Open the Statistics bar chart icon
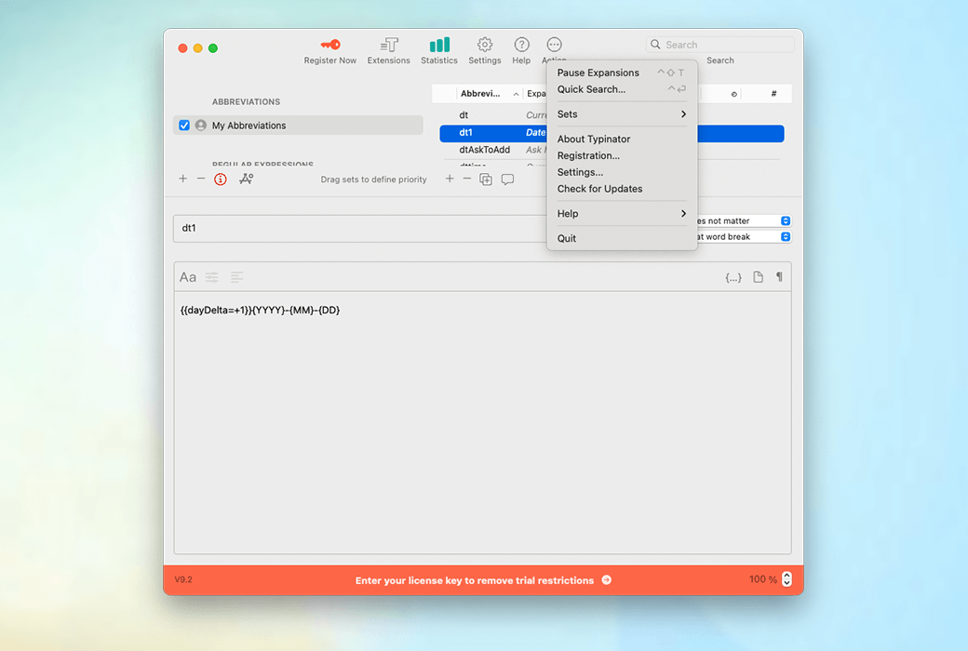Screen dimensions: 968x651 coord(439,45)
